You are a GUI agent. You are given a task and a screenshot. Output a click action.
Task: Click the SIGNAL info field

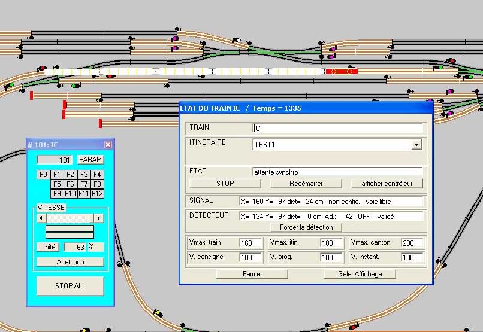coord(331,202)
